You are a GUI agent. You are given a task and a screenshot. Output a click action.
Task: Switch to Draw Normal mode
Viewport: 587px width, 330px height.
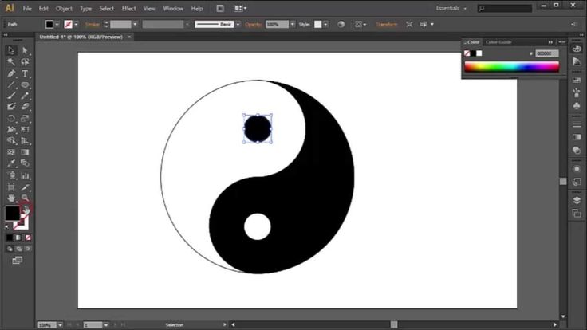tap(10, 249)
